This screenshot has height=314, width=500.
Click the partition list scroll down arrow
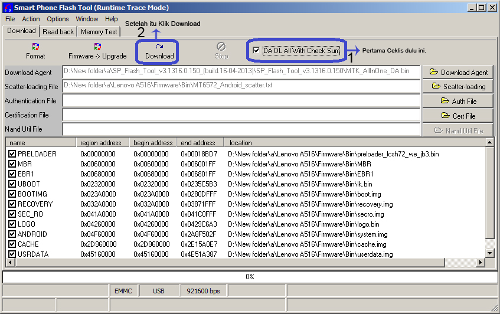coord(490,253)
